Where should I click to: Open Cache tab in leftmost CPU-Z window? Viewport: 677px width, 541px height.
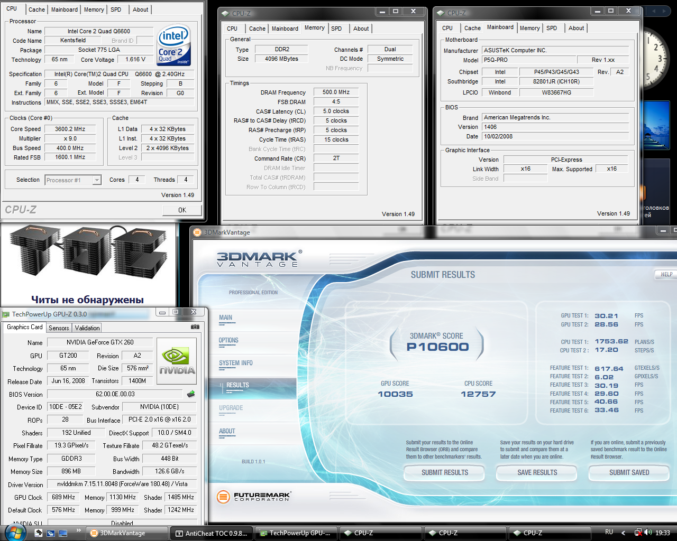tap(36, 10)
